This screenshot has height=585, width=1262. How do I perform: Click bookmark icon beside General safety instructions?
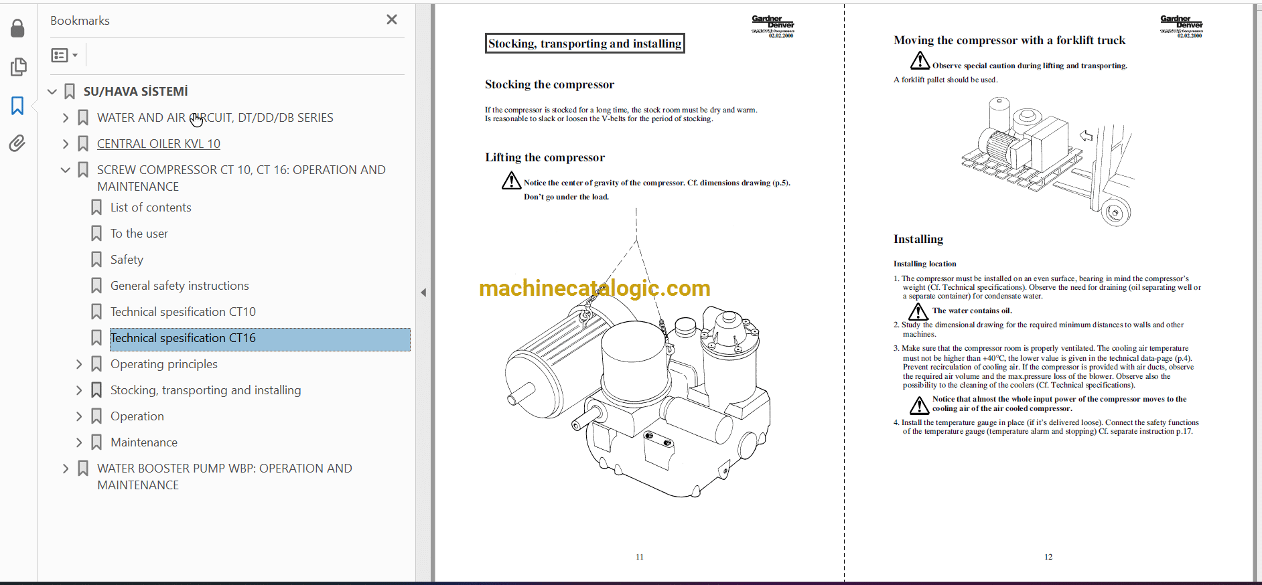point(96,286)
